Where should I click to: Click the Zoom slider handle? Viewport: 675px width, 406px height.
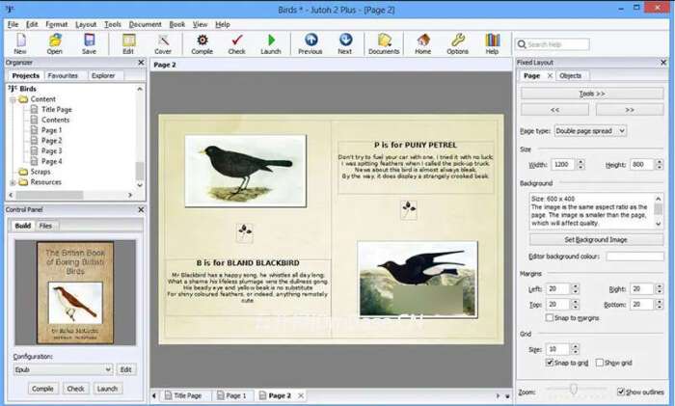(x=574, y=390)
